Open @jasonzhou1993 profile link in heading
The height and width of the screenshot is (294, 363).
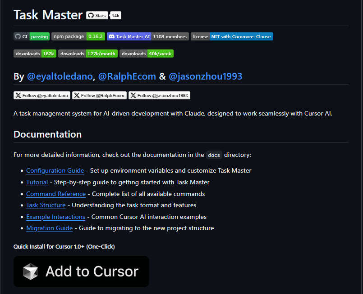pyautogui.click(x=205, y=76)
